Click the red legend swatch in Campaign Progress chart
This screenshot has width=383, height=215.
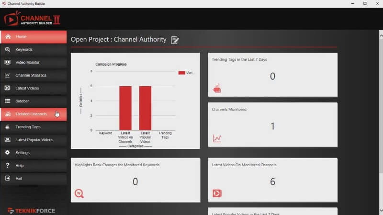[181, 73]
